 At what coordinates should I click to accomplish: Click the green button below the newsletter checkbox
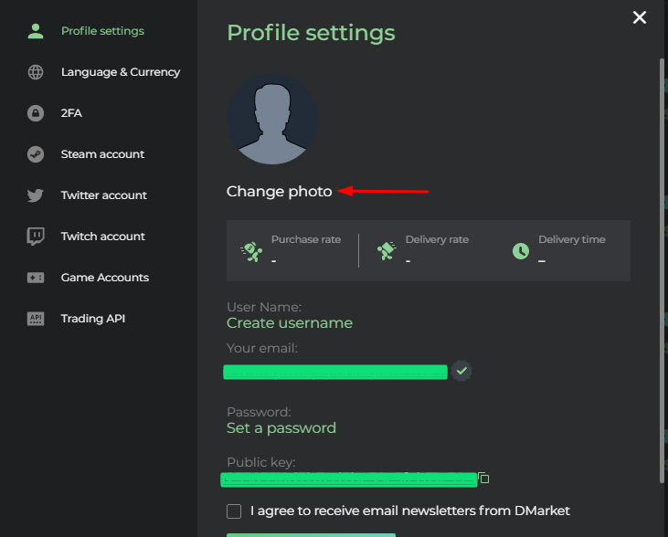pos(311,535)
